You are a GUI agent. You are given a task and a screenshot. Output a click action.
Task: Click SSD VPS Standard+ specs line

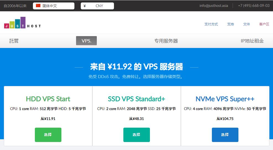[x=137, y=109]
